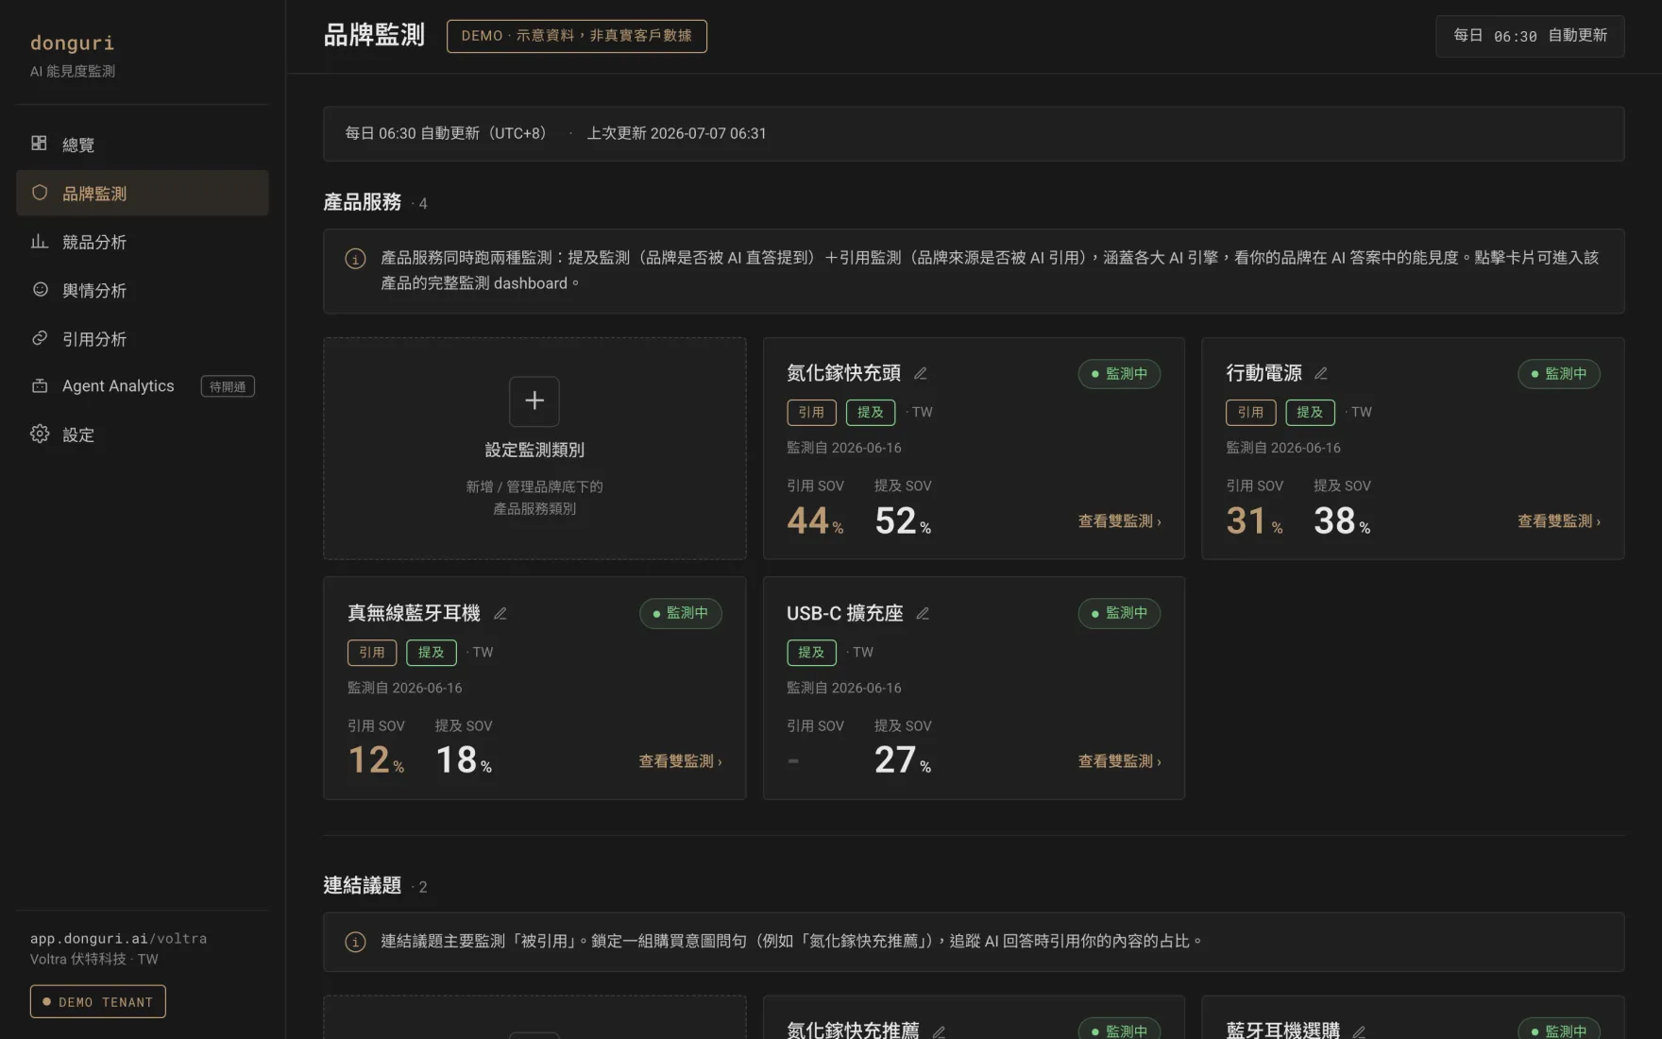The image size is (1662, 1039).
Task: Click 27% 提及 SOV value
Action: coord(903,760)
